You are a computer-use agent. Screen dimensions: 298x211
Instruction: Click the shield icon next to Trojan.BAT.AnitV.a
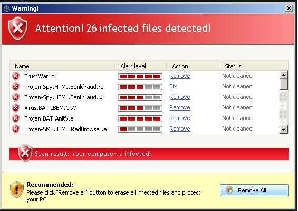coord(16,118)
